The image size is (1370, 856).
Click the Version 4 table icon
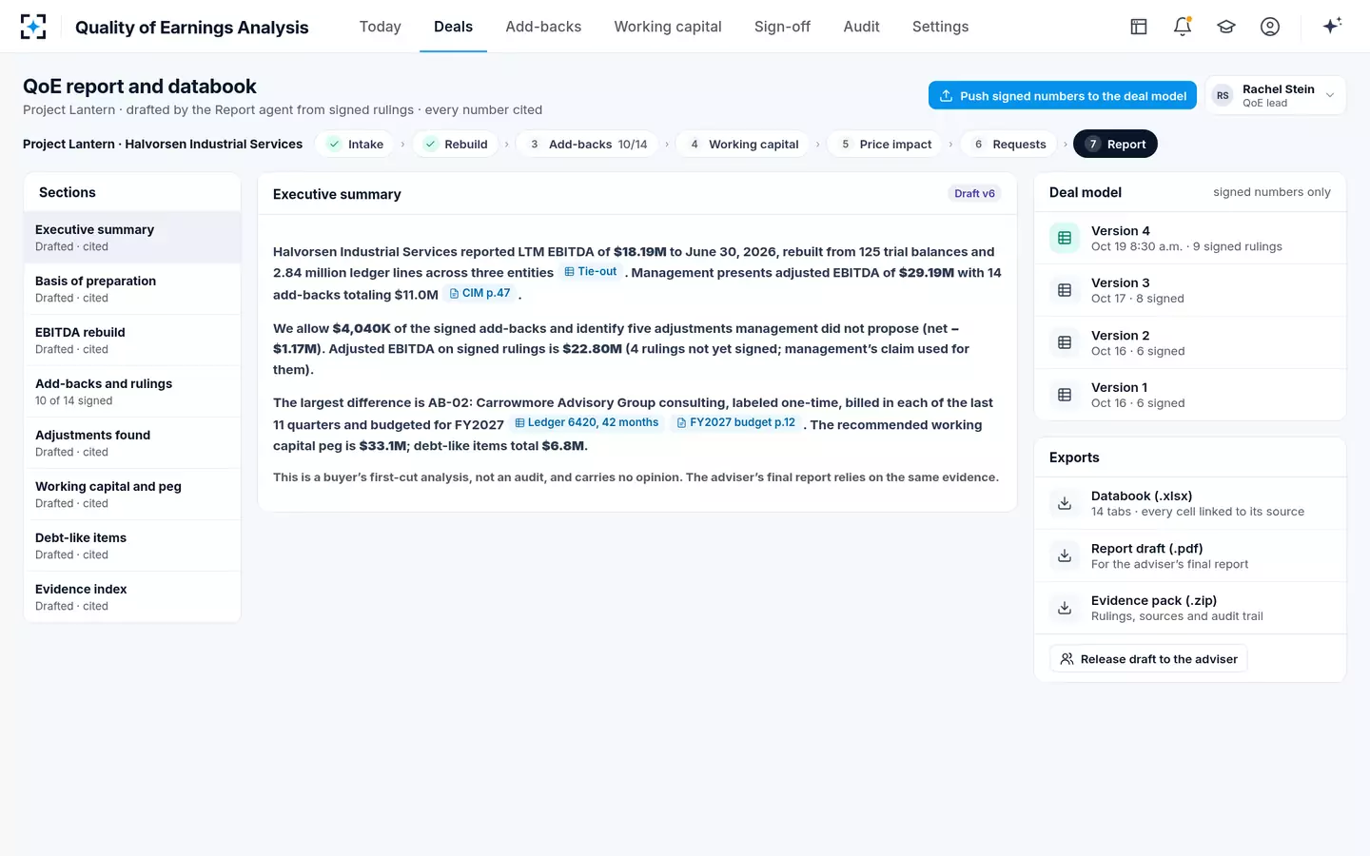click(1065, 238)
